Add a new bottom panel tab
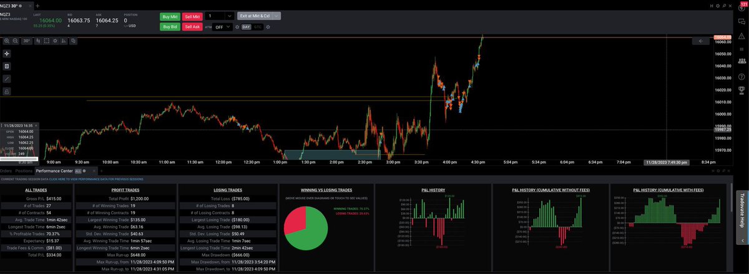Viewport: 749px width, 274px height. click(x=101, y=171)
